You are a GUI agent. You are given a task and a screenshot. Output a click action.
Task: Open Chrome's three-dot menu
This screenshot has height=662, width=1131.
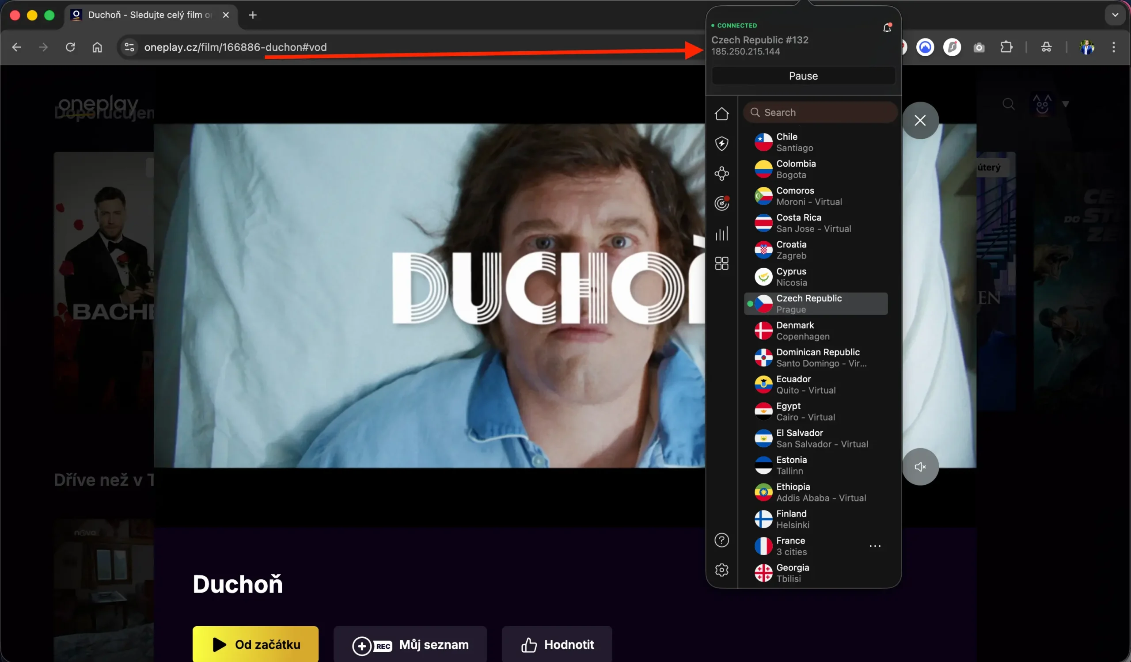1114,47
